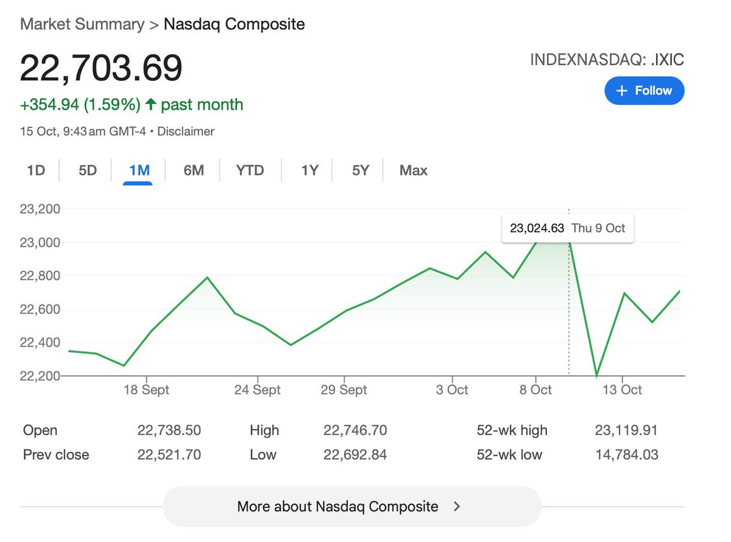This screenshot has width=731, height=542.
Task: Click the +354.94 (1.59%) change text
Action: [80, 105]
